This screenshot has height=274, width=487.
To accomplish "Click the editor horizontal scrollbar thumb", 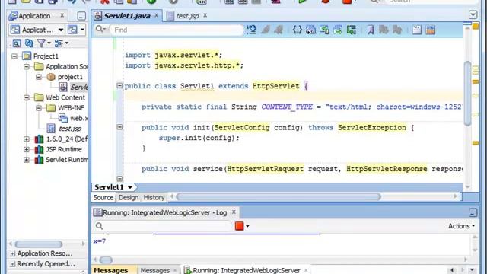I will click(279, 196).
